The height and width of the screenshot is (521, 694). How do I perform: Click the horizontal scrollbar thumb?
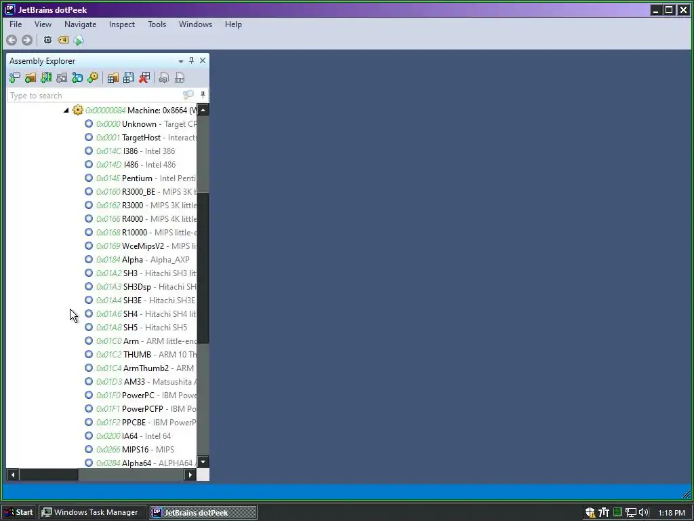coord(49,474)
